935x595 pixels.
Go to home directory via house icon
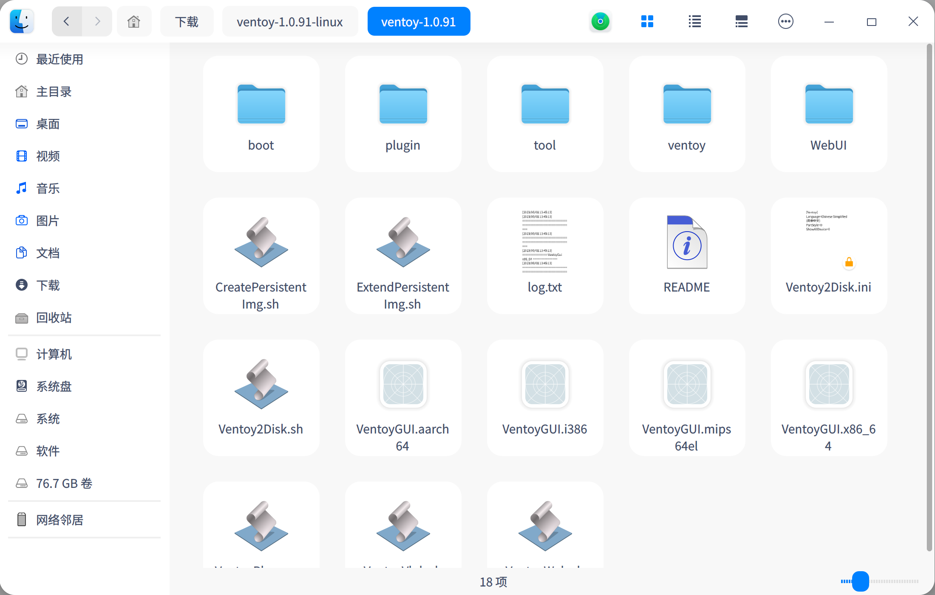[x=134, y=21]
